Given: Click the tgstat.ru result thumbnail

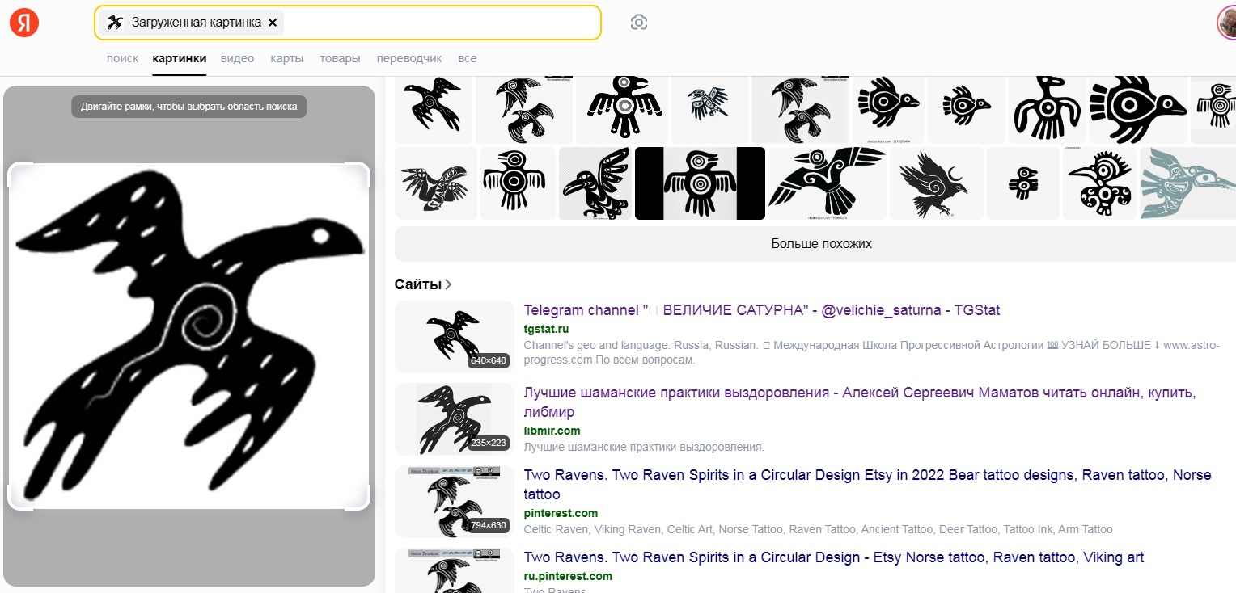Looking at the screenshot, I should pos(454,337).
